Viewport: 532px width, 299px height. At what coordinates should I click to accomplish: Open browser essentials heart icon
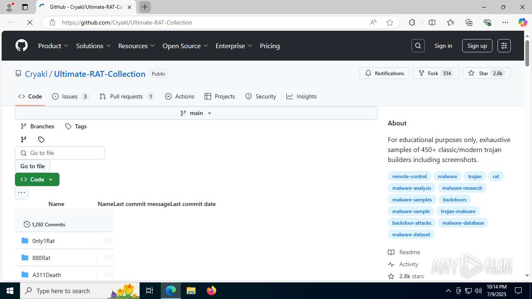(487, 22)
